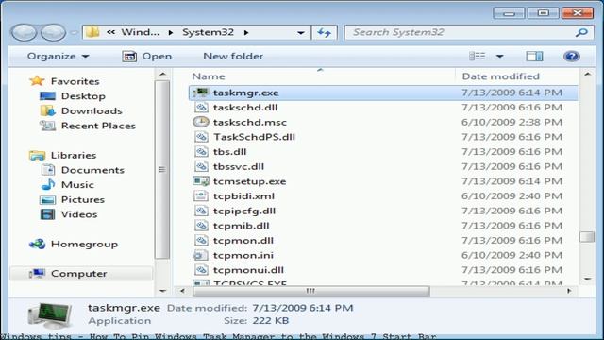Image resolution: width=604 pixels, height=340 pixels.
Task: Select the tcpmonui.dll file name
Action: click(248, 270)
